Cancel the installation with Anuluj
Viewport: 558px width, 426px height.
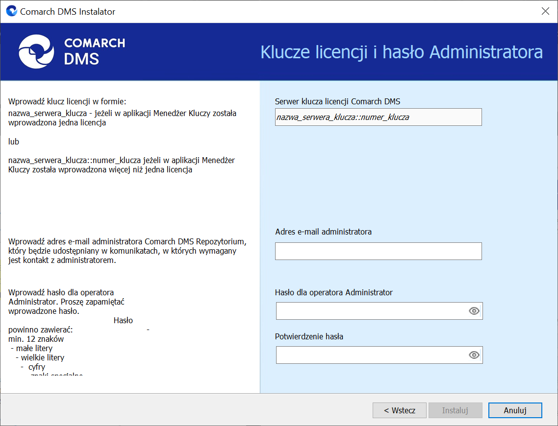click(515, 410)
